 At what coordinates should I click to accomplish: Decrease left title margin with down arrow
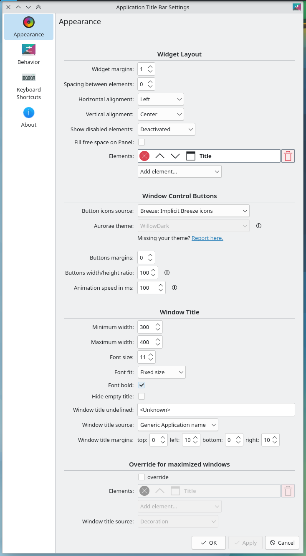pyautogui.click(x=195, y=443)
